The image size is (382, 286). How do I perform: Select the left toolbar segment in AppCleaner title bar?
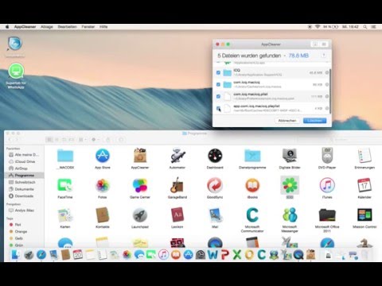pyautogui.click(x=315, y=44)
